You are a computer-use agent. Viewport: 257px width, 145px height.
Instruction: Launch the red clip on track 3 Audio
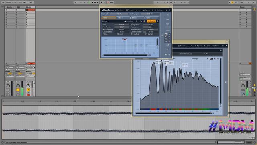pyautogui.click(x=27, y=10)
